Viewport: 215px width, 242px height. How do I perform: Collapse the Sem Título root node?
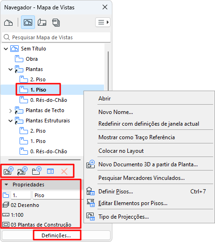6,49
